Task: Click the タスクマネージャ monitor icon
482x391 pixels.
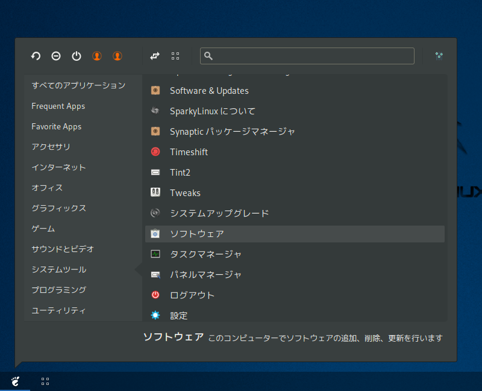Action: click(x=155, y=254)
